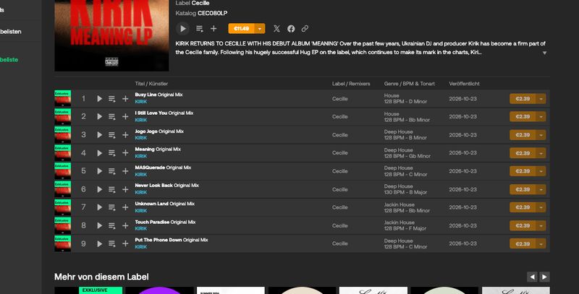Image resolution: width=579 pixels, height=294 pixels.
Task: Open the Cecille label link in header
Action: [x=200, y=3]
